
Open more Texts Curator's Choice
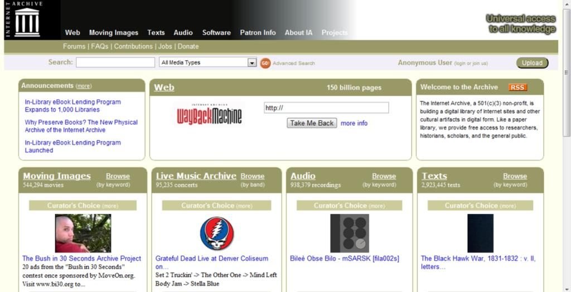tap(507, 206)
